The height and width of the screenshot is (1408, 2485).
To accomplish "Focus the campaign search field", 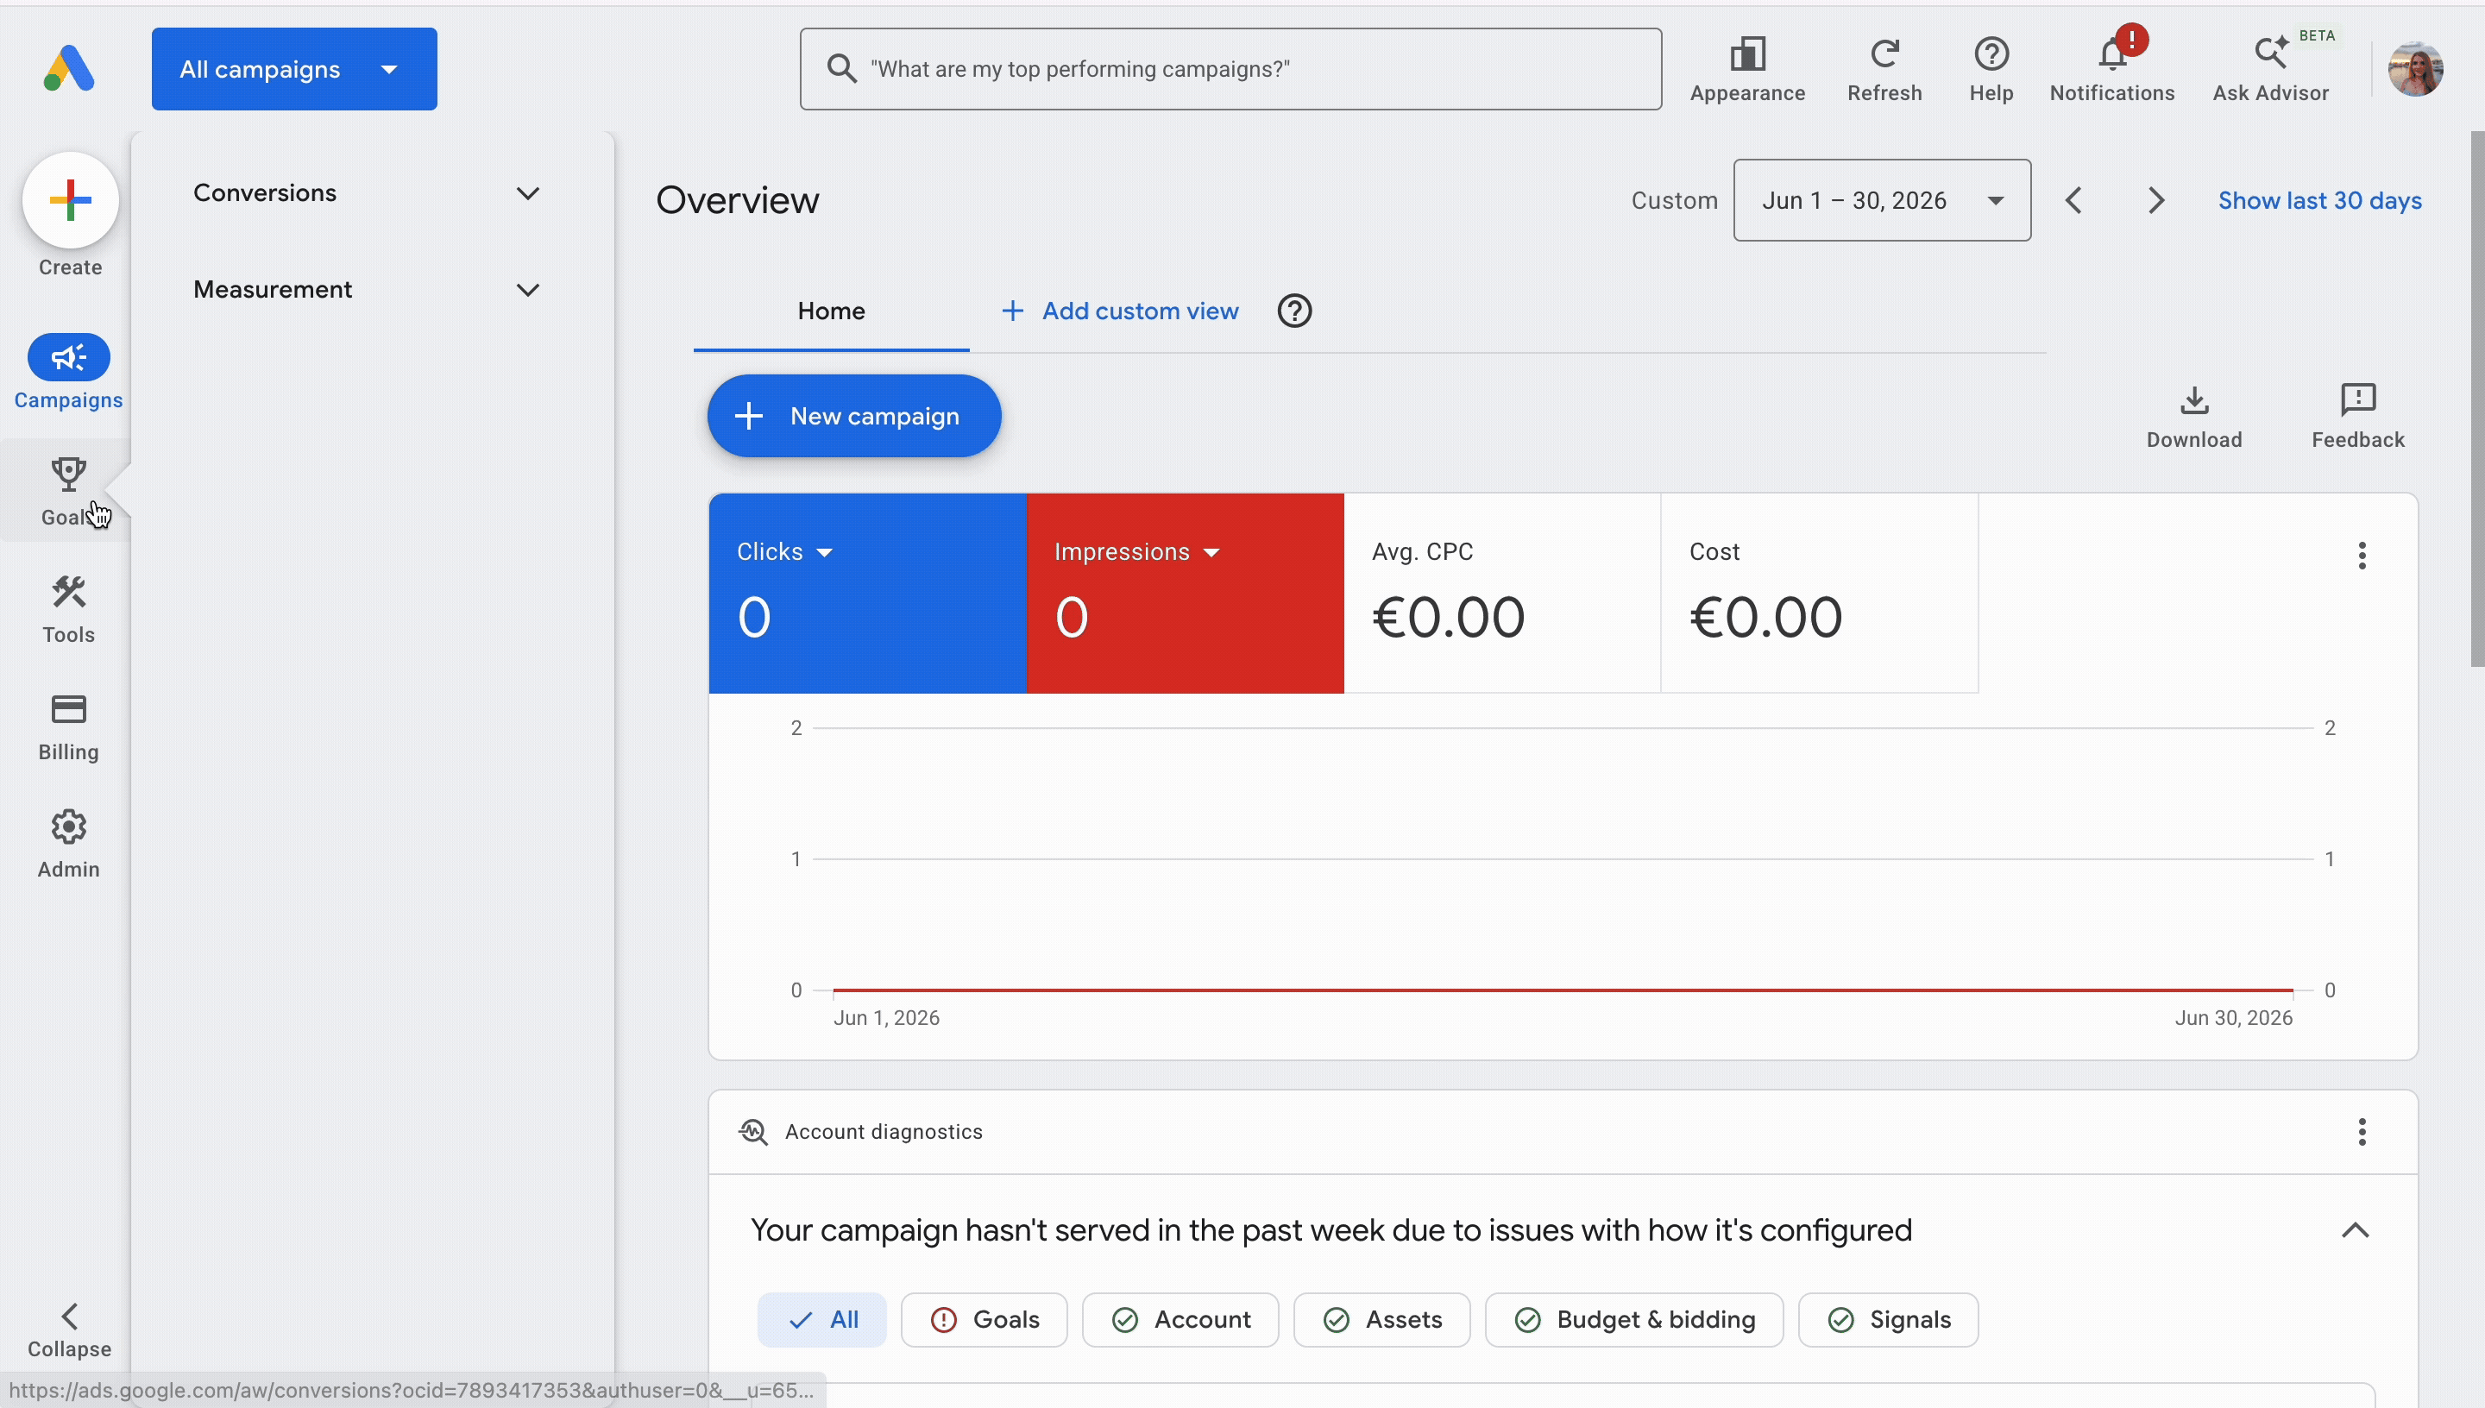I will coord(1230,69).
